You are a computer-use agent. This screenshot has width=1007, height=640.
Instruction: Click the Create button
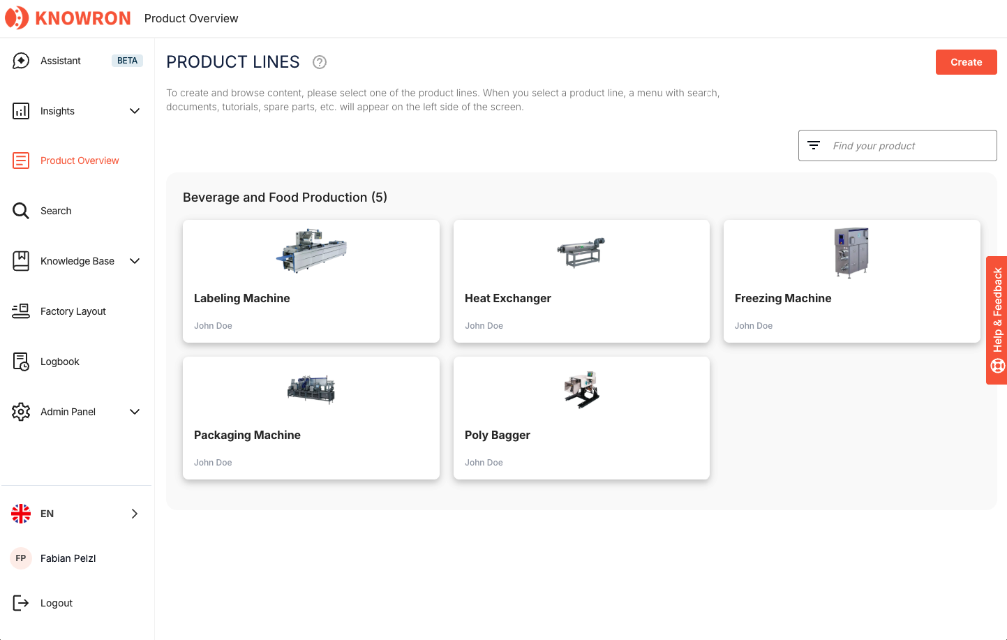[x=966, y=62]
